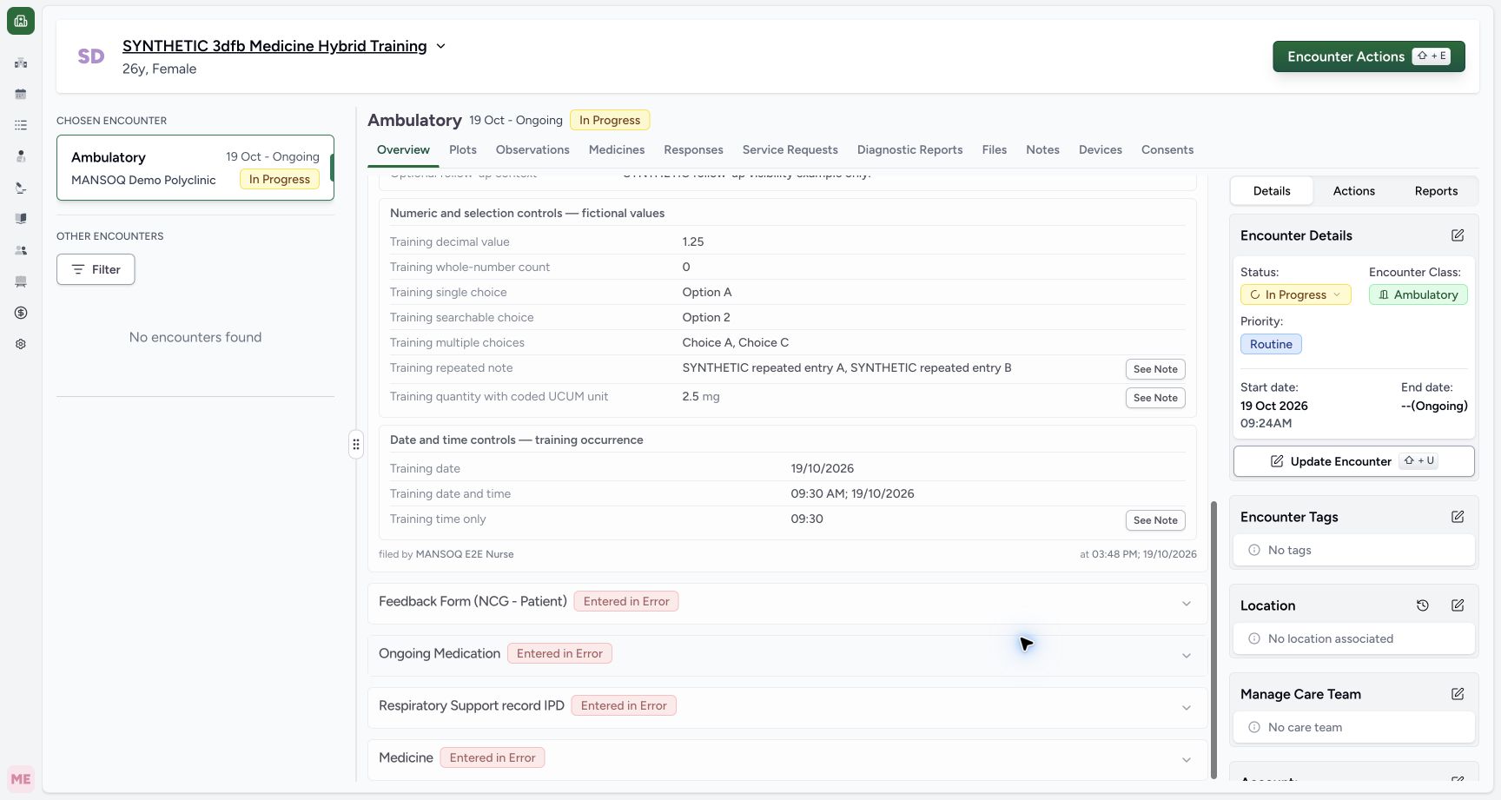
Task: Go to the Diagnostic Reports tab
Action: [x=909, y=149]
